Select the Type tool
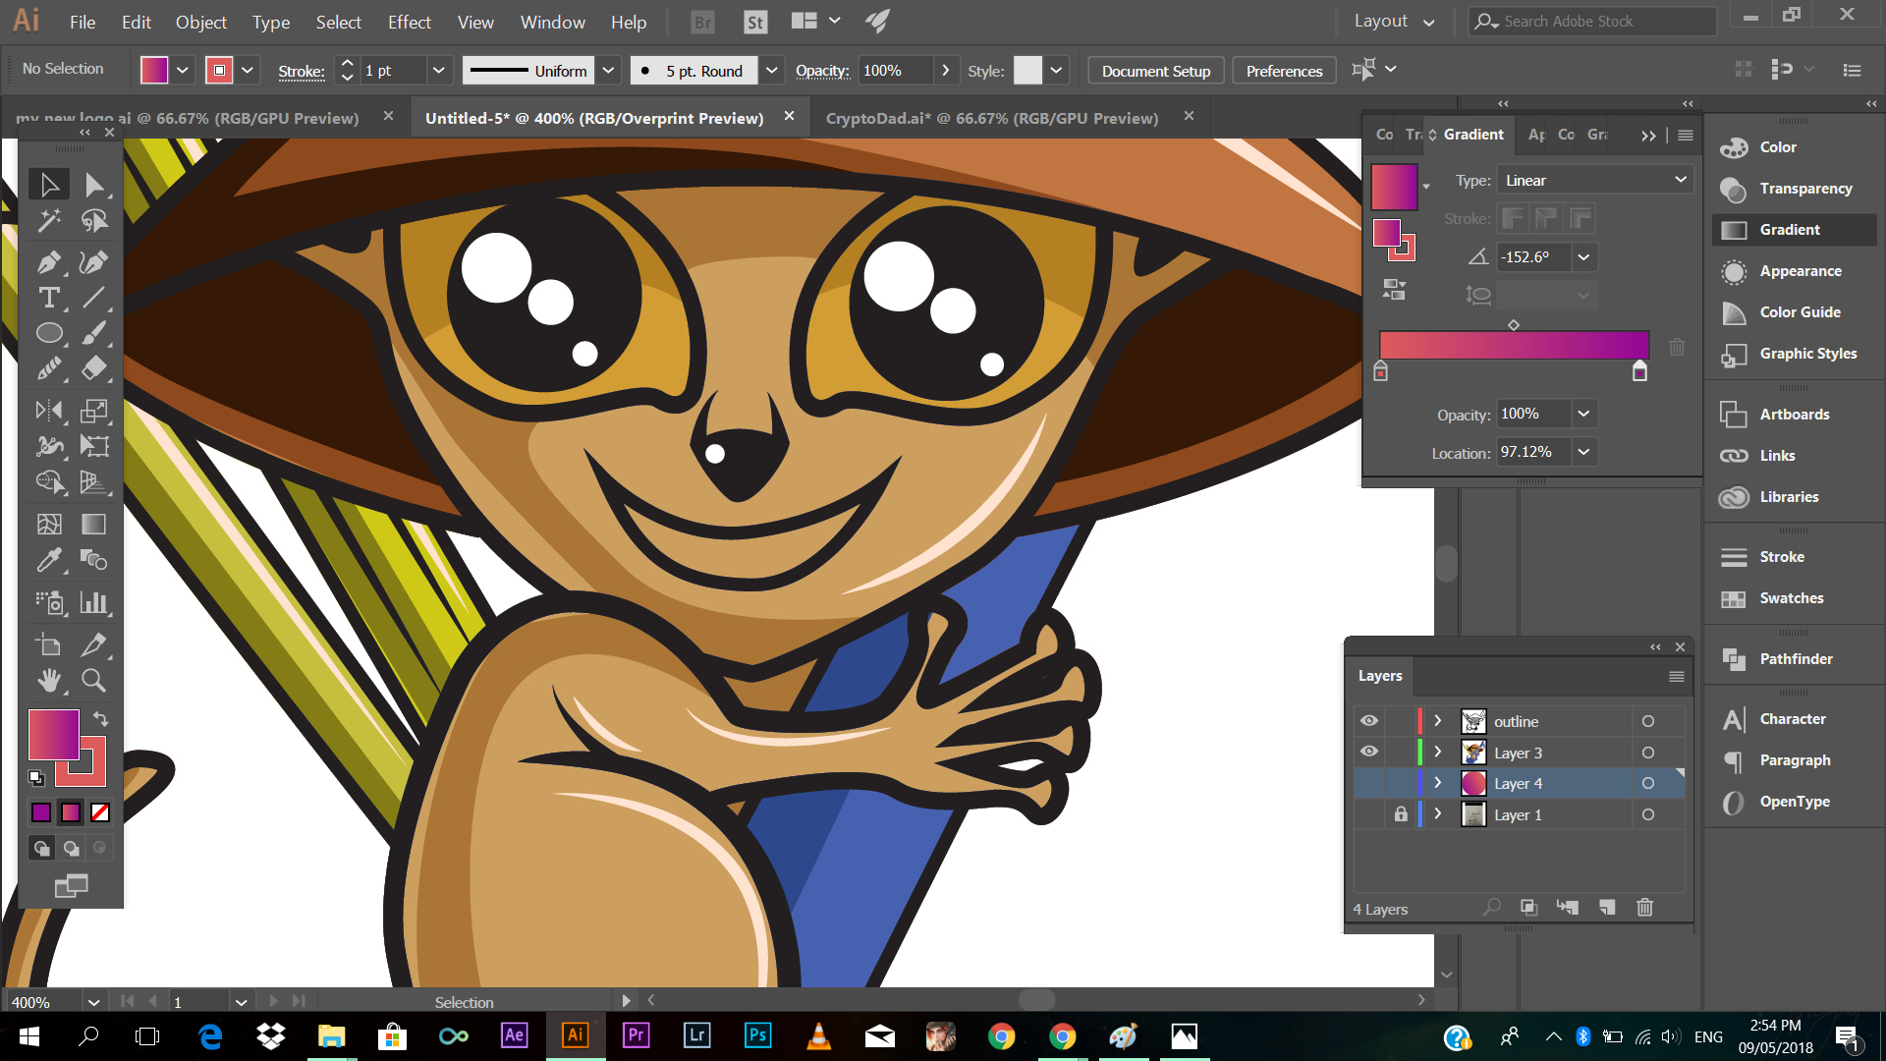 (x=49, y=298)
